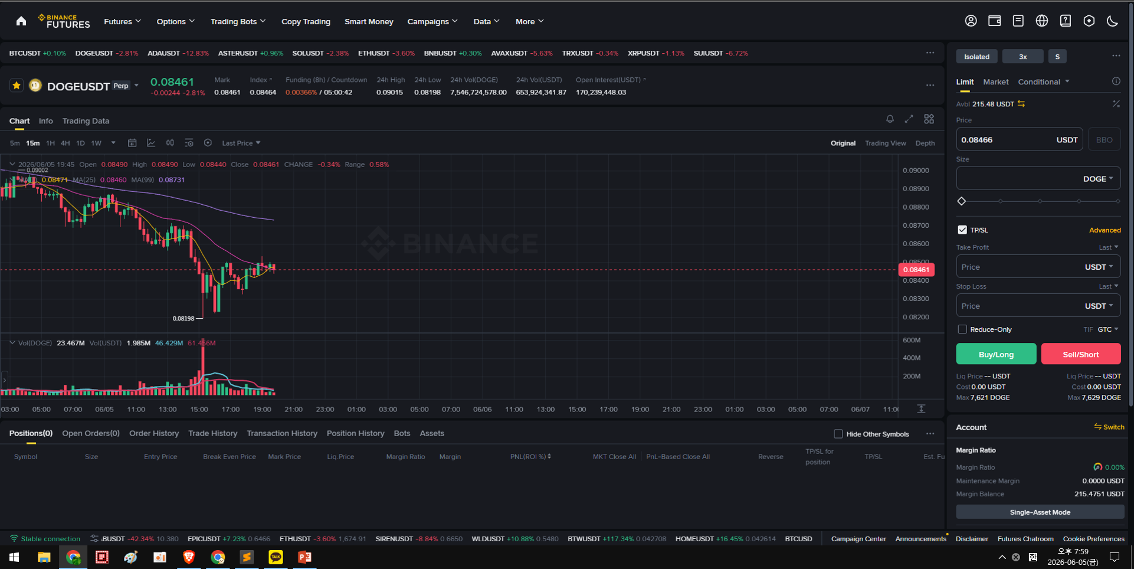Screen dimensions: 1134x569
Task: Open the chart display options icon
Action: 189,143
